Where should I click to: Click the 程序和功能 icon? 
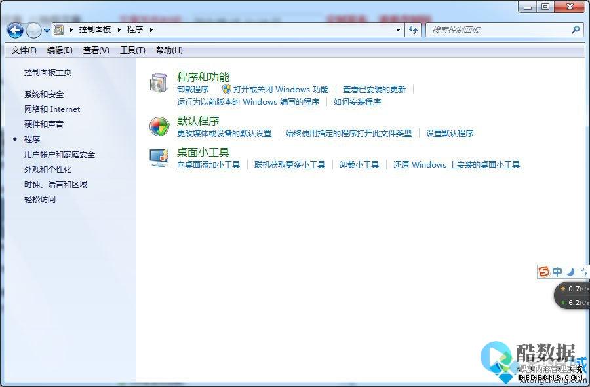159,83
